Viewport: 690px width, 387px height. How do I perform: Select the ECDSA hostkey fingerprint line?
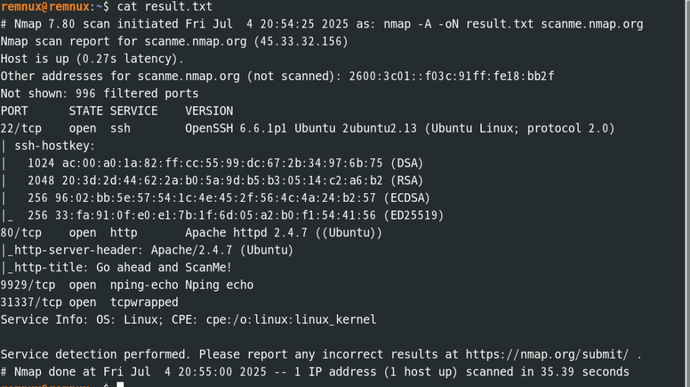229,198
